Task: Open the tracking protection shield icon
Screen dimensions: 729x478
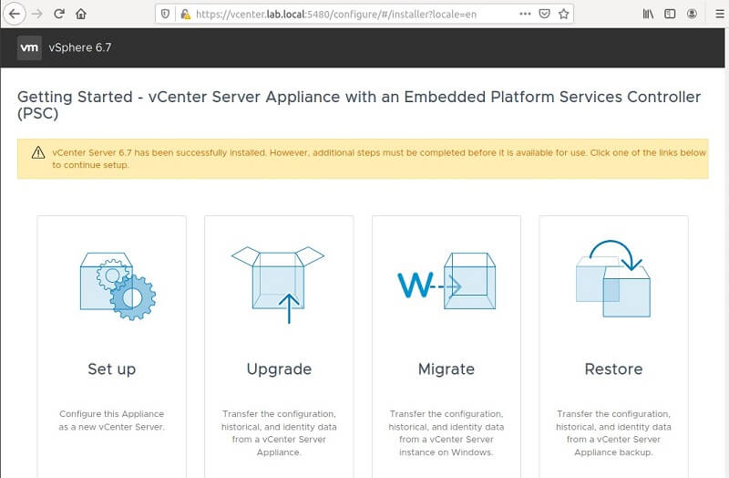Action: 165,14
